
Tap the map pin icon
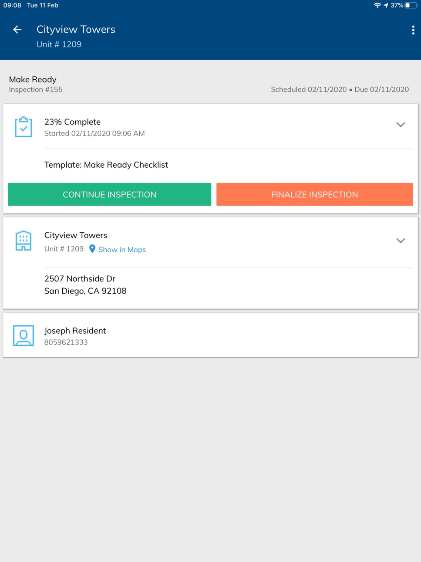(92, 249)
